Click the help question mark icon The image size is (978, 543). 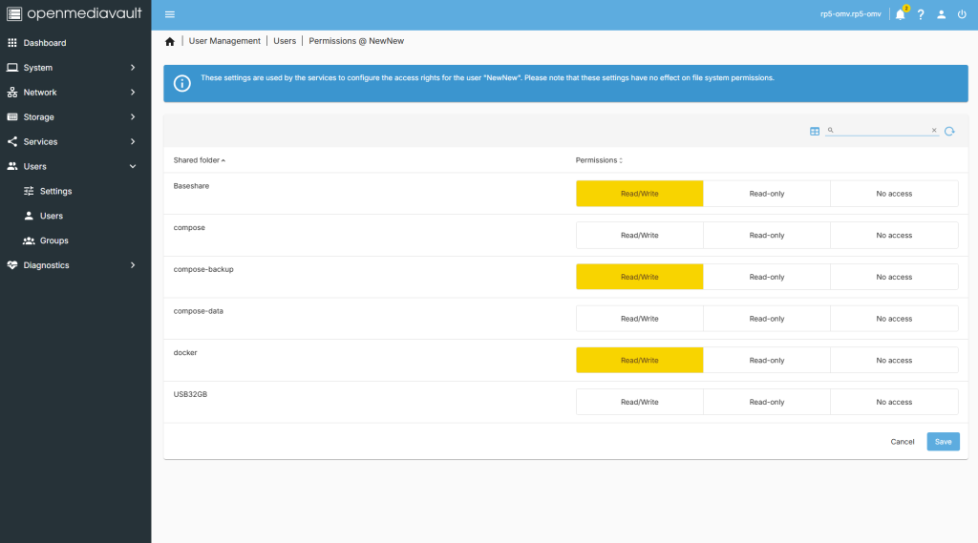(x=921, y=14)
